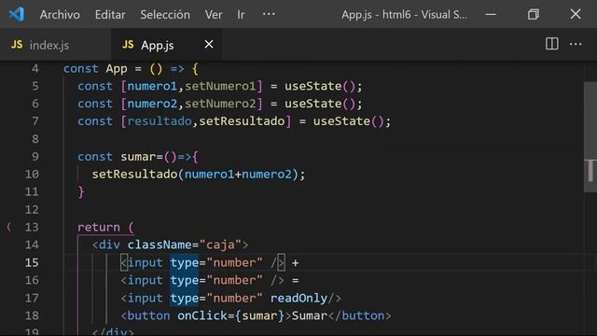Split the editor to the right
597x336 pixels.
click(x=551, y=44)
